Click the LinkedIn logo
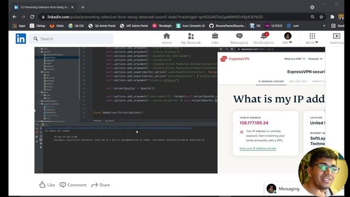Screen dimensions: 350x197 (21, 39)
